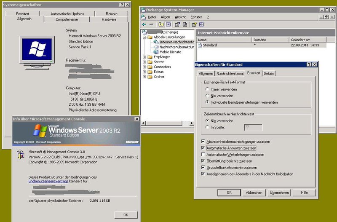
Task: Select 'Individuelle Benutzereinstellungen verwenden' option
Action: 207,102
